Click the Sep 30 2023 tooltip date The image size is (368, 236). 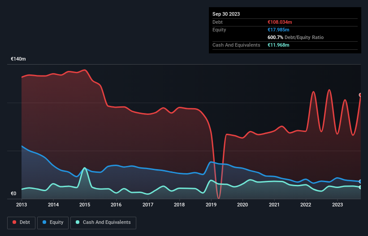coord(226,14)
